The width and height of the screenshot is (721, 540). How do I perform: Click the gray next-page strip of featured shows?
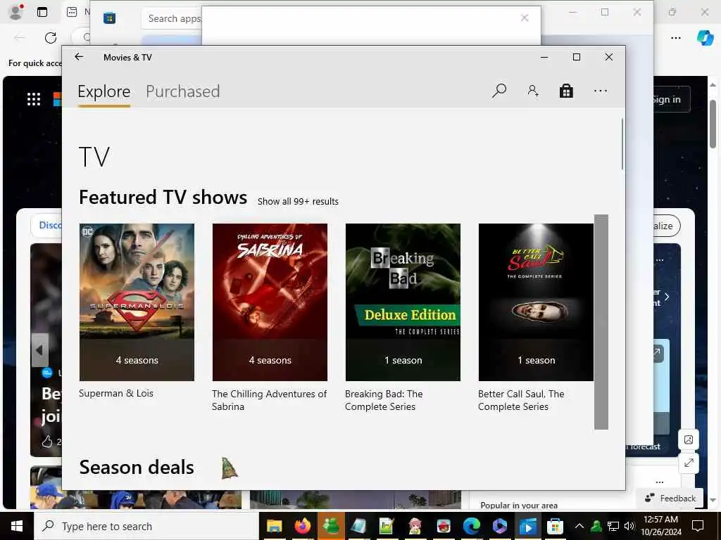[x=601, y=322]
